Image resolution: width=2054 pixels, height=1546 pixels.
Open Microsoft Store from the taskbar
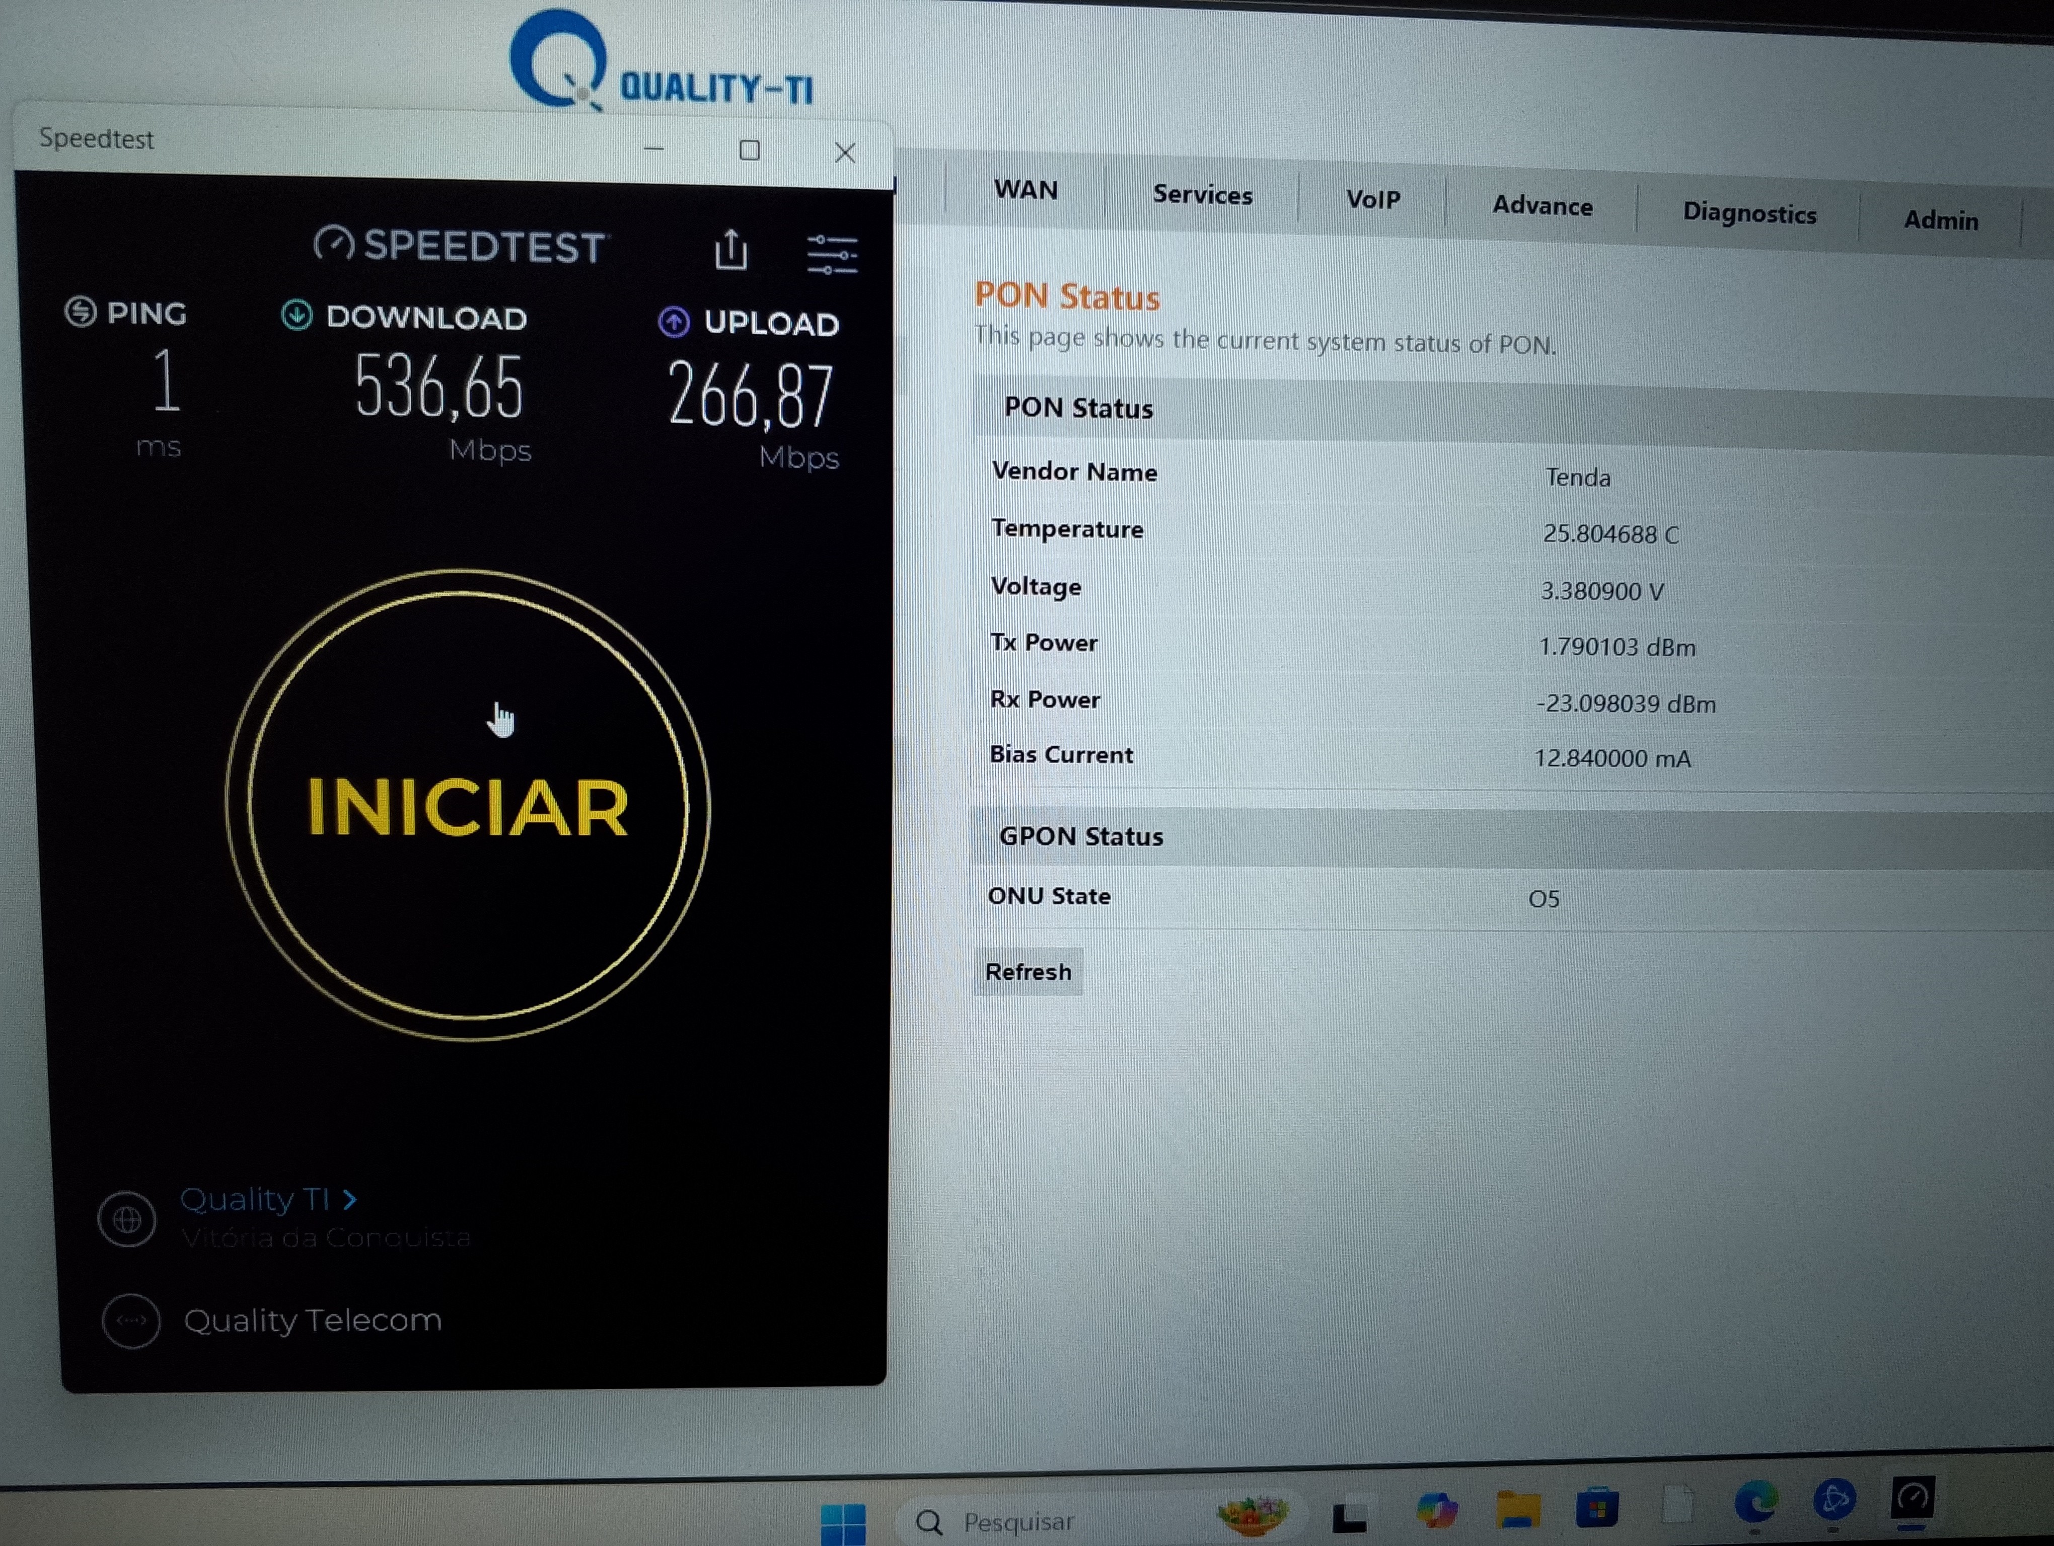pyautogui.click(x=1596, y=1507)
